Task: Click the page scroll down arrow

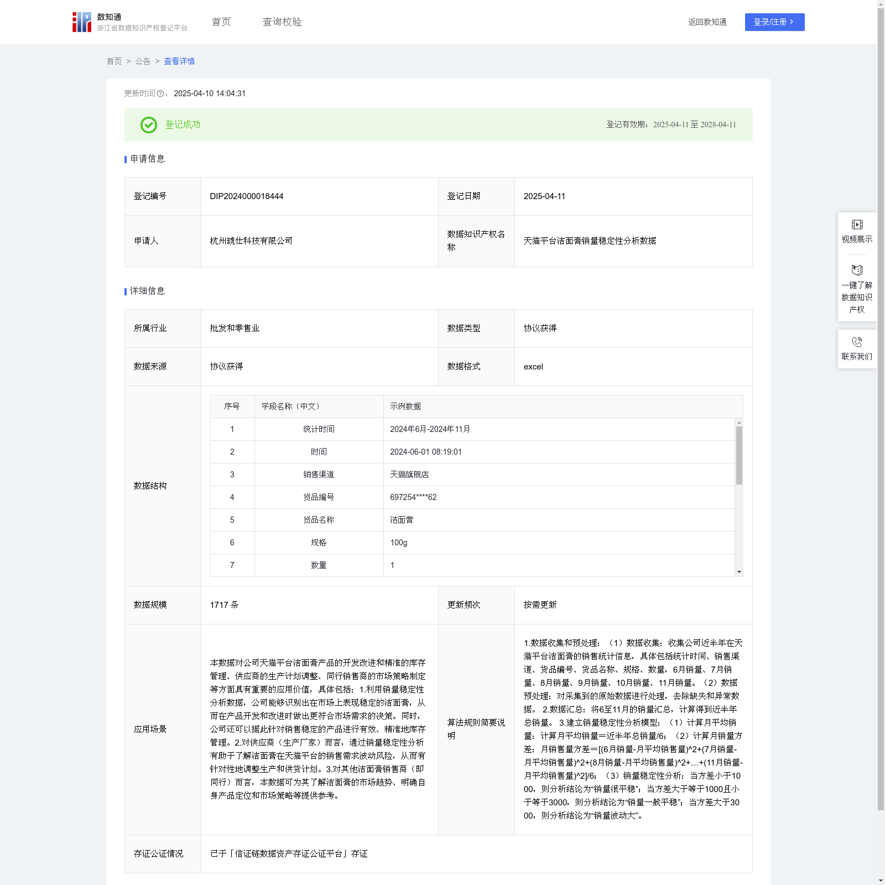Action: click(881, 880)
